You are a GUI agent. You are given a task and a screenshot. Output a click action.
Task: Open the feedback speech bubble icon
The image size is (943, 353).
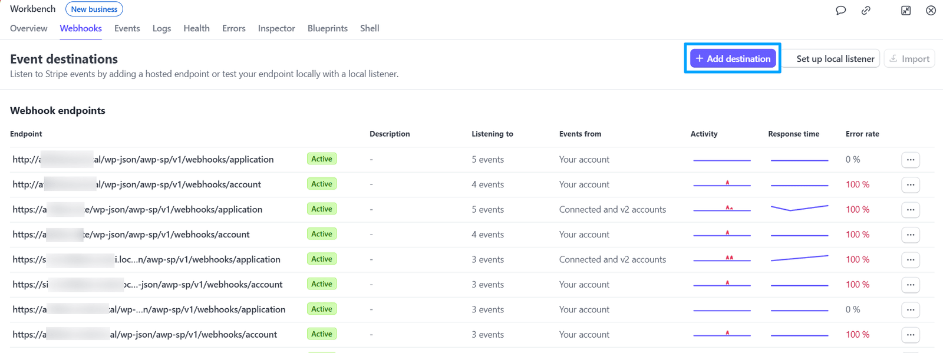841,10
